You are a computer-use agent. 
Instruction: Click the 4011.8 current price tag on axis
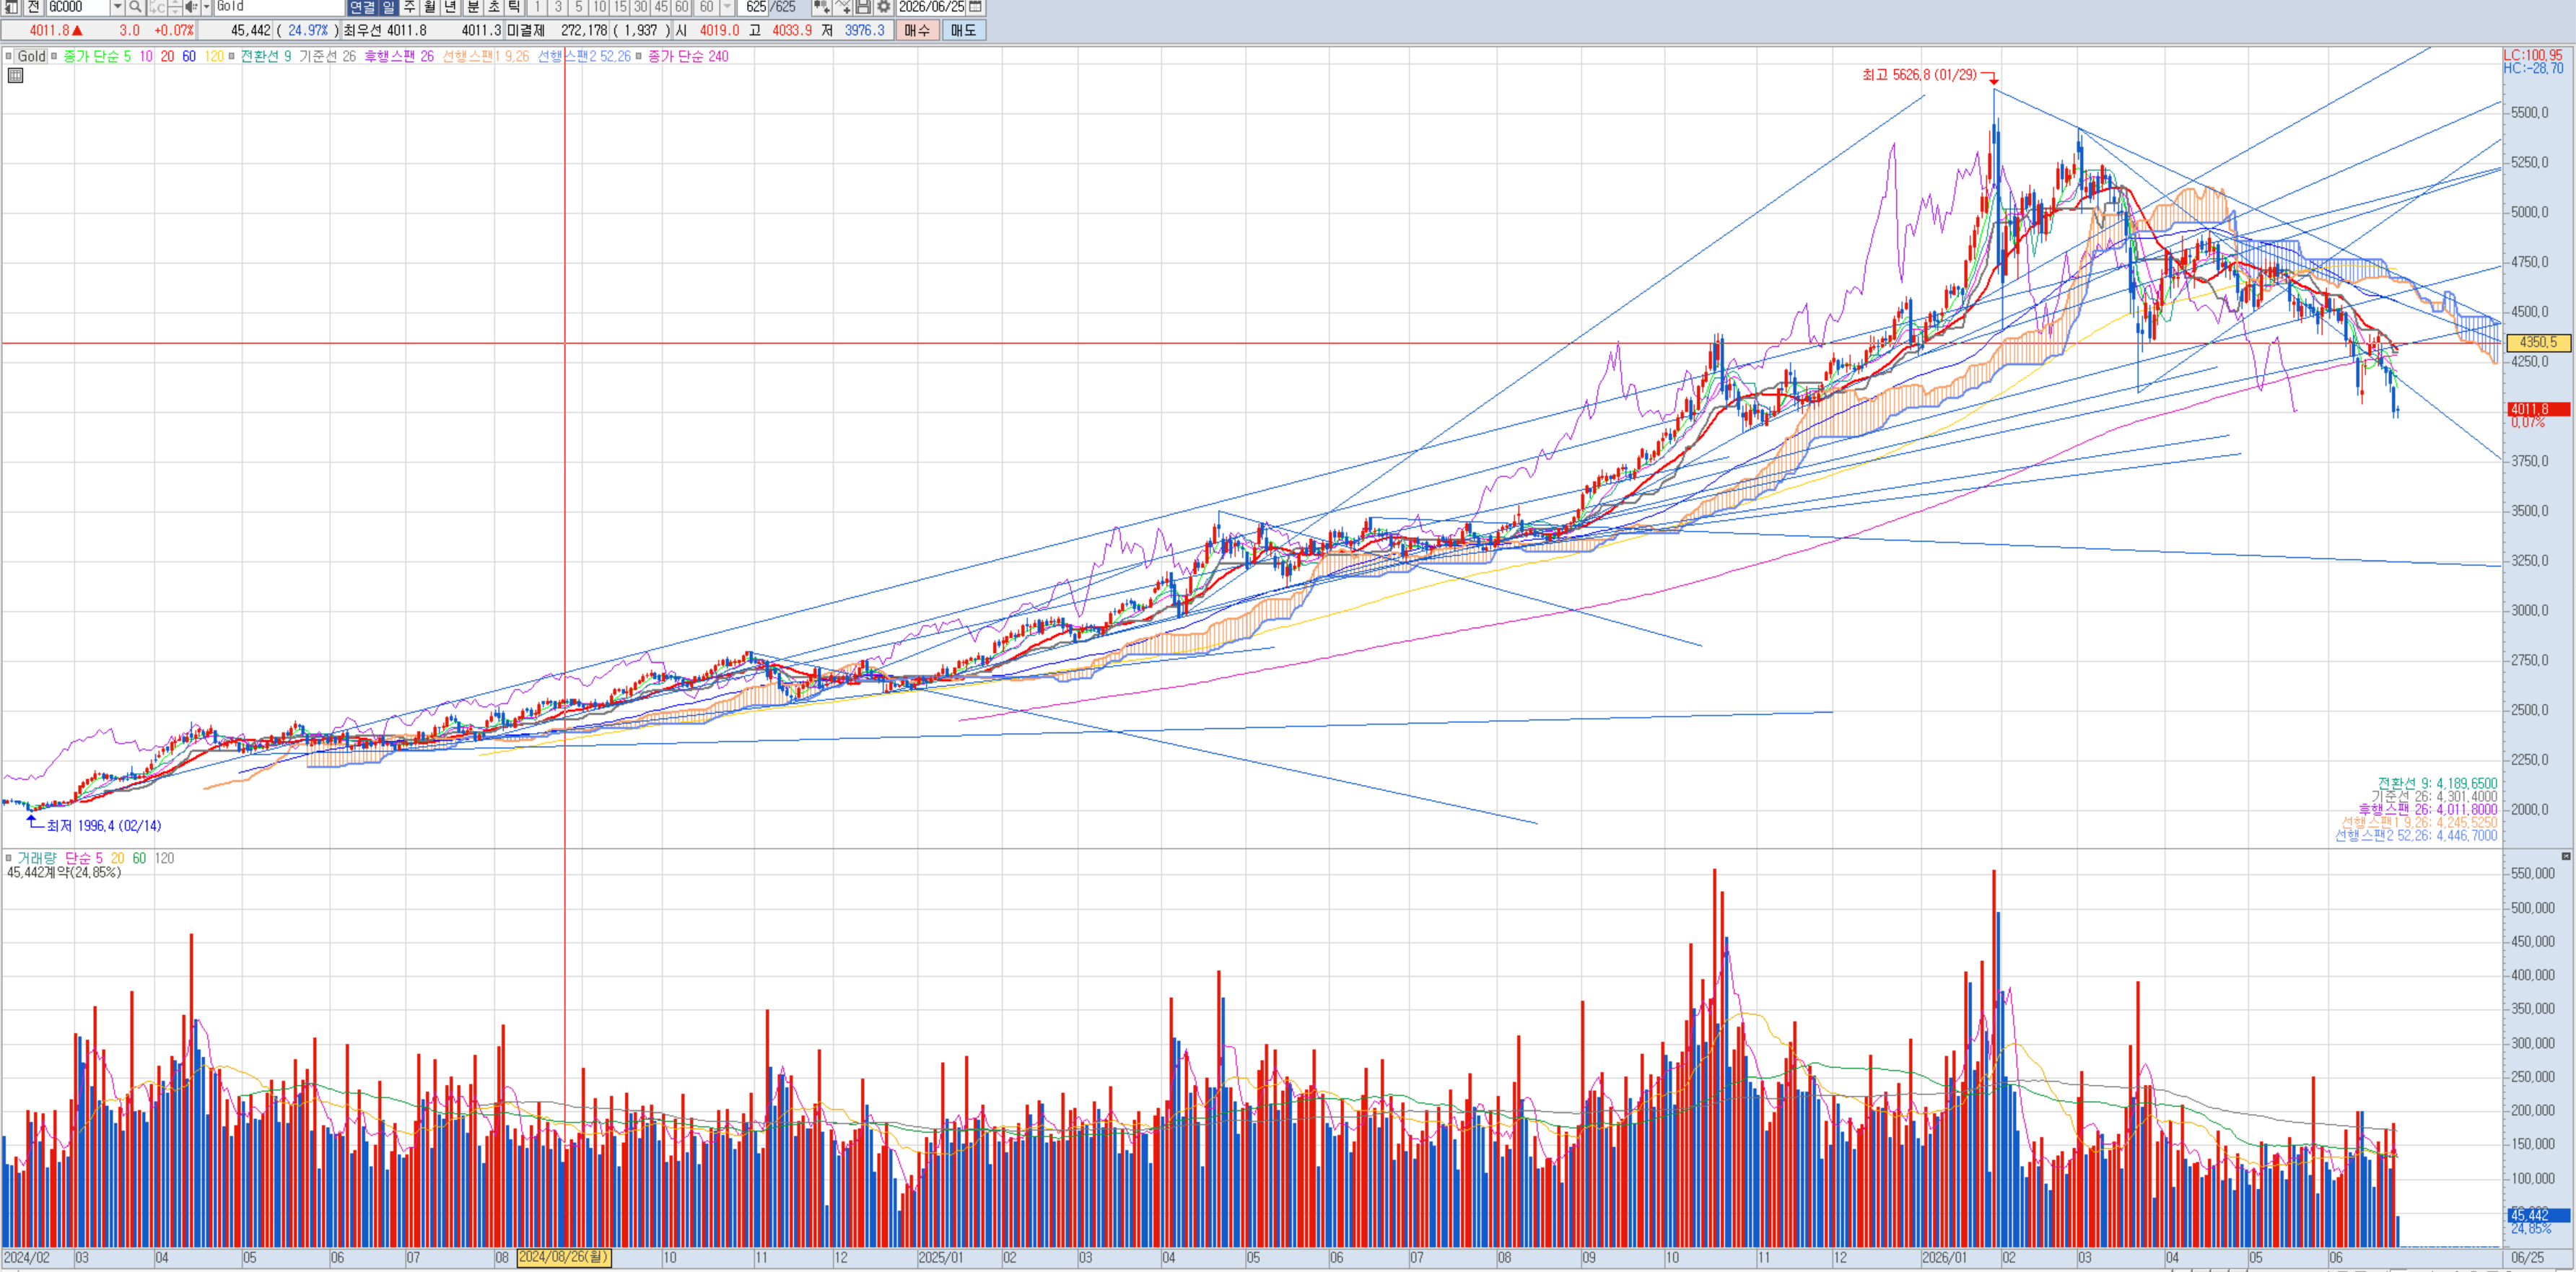point(2538,409)
